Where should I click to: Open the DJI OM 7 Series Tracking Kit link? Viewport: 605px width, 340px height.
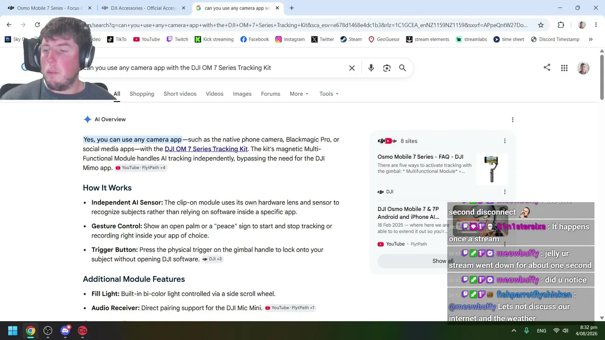tap(206, 149)
